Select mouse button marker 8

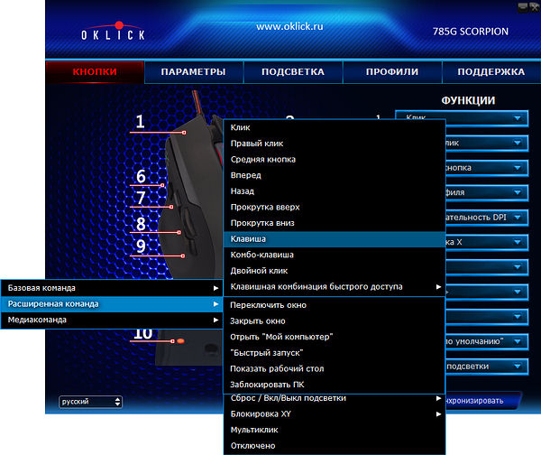[142, 224]
